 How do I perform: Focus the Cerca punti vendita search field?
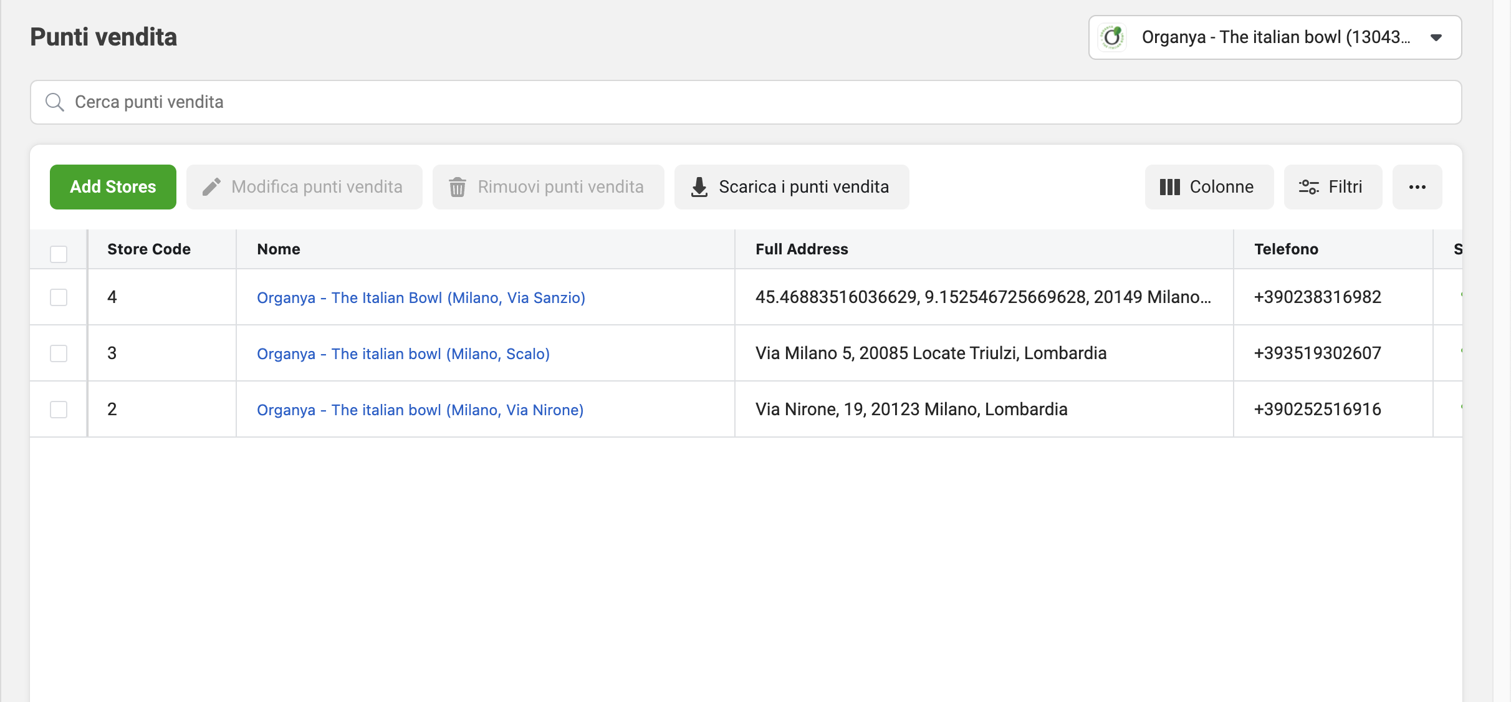pyautogui.click(x=746, y=102)
